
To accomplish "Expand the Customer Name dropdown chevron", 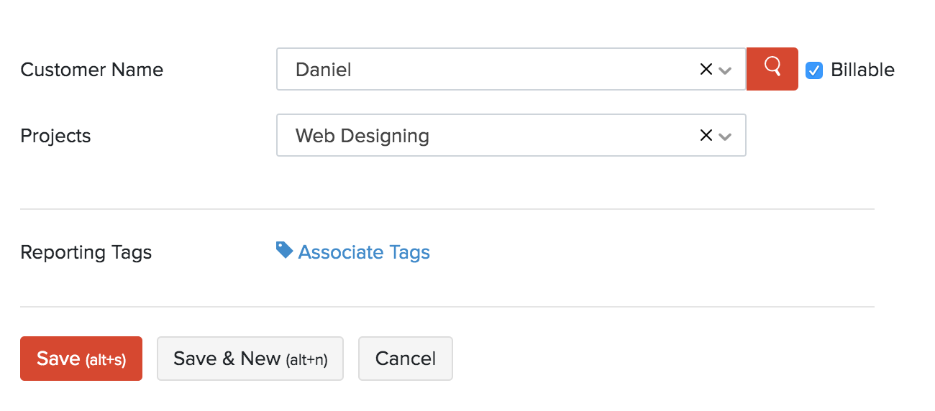I will pos(725,70).
